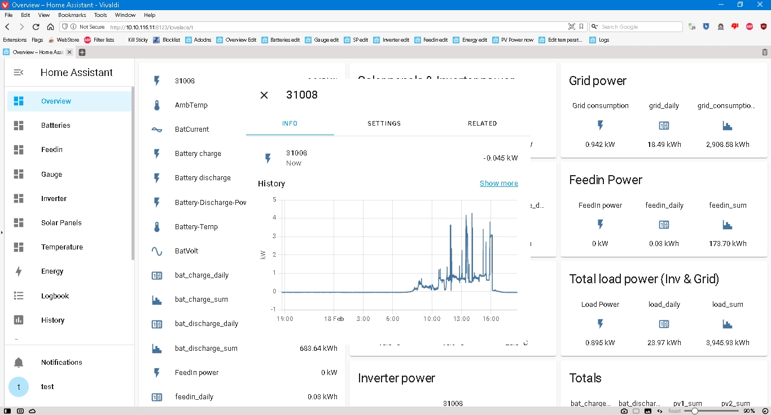Image resolution: width=771 pixels, height=415 pixels.
Task: Switch to the Related tab in dialog
Action: click(x=482, y=123)
